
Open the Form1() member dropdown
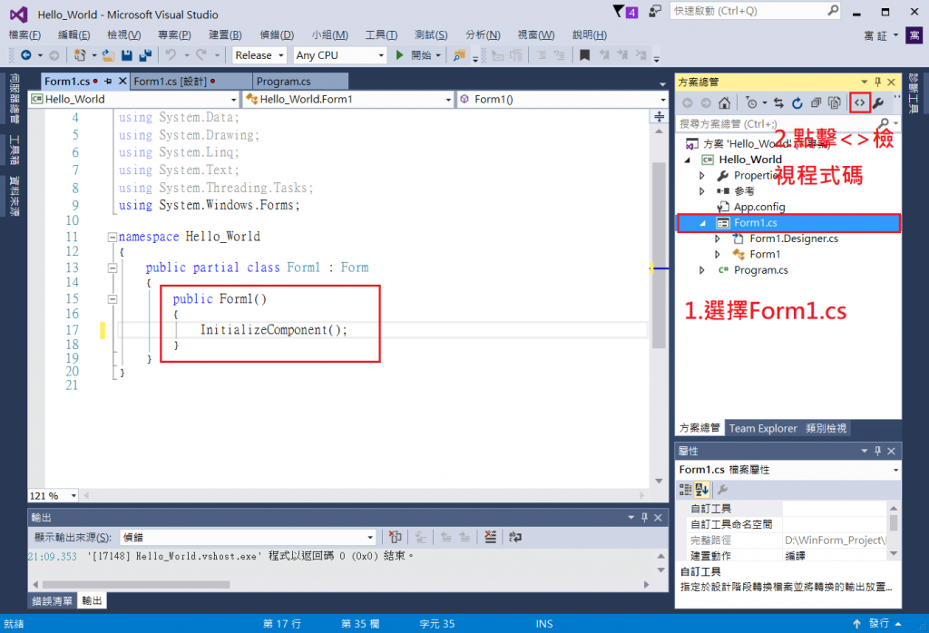click(562, 99)
